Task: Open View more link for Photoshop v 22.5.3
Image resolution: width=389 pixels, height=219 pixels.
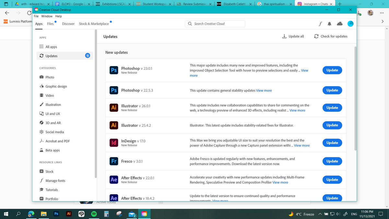Action: point(264,90)
